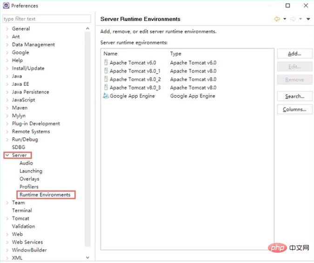Click the scroll down arrow in preferences tree

pos(88,257)
